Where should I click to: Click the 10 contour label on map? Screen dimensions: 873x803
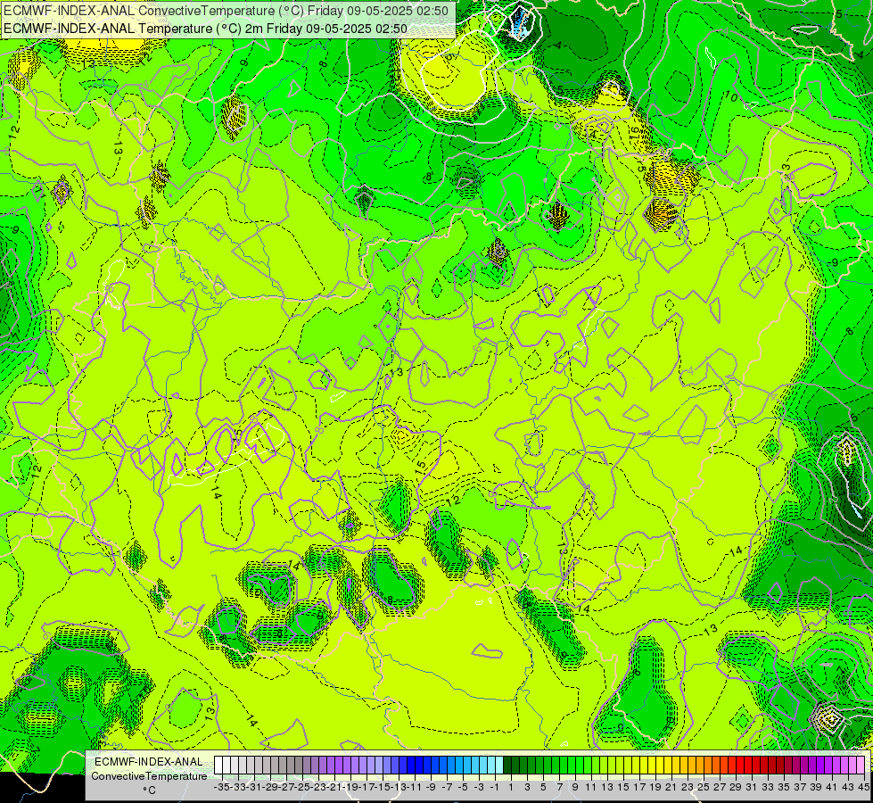point(731,97)
